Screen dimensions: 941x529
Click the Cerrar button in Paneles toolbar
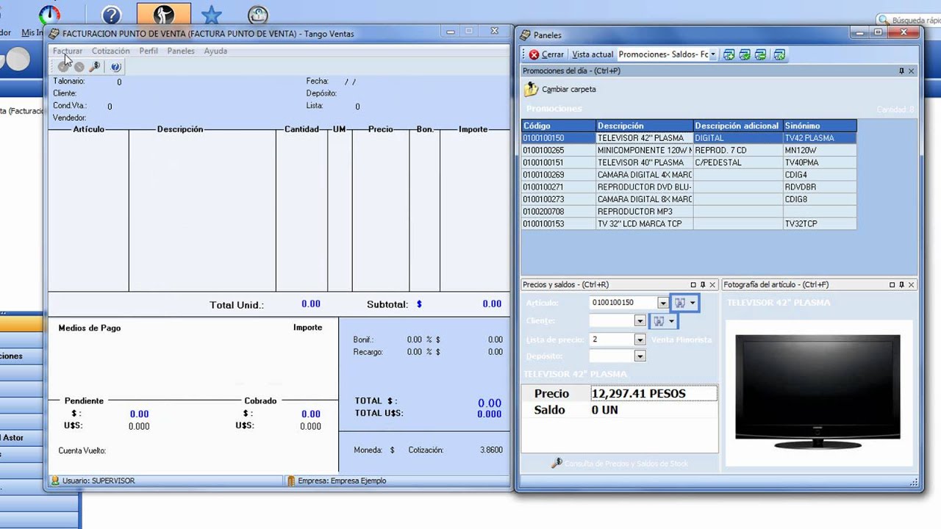(x=546, y=54)
